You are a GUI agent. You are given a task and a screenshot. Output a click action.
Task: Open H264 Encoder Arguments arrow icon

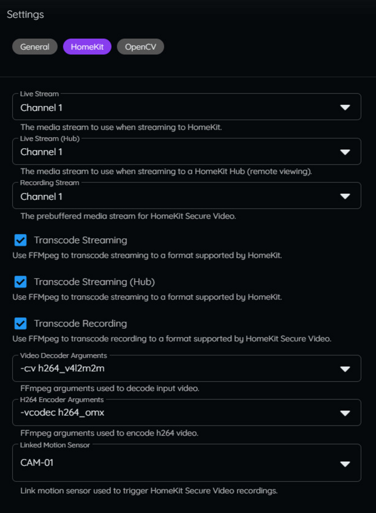click(x=345, y=413)
